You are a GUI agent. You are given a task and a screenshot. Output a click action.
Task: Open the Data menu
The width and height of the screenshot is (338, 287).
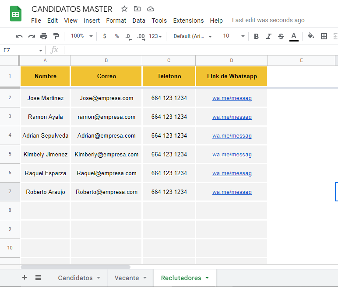pos(139,21)
